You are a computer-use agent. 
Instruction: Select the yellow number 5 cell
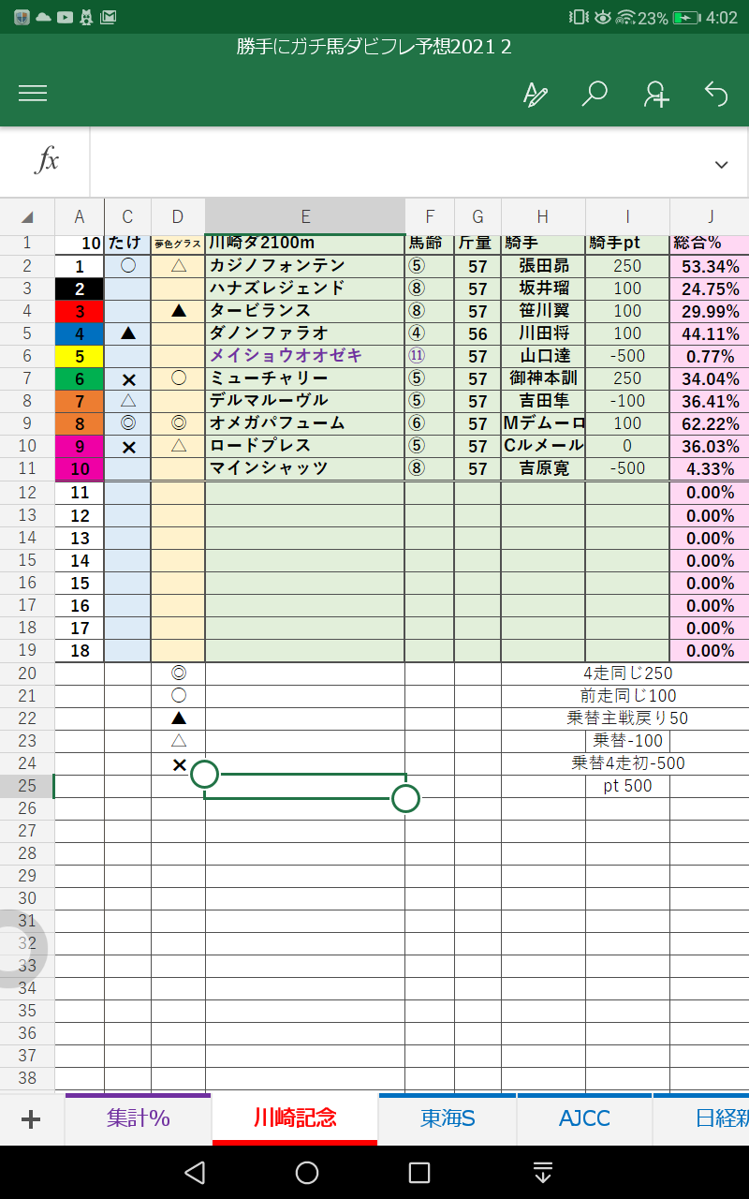click(80, 356)
